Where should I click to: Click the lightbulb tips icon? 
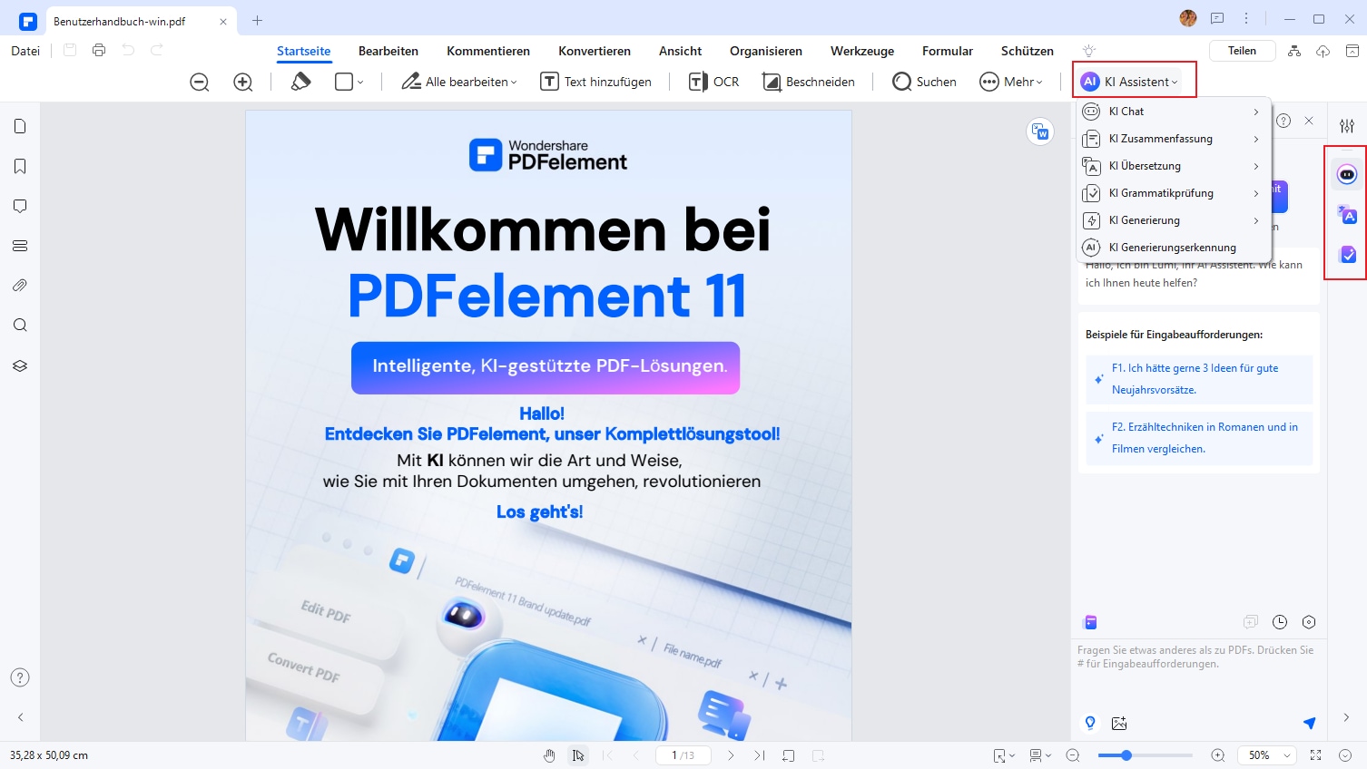click(x=1089, y=51)
